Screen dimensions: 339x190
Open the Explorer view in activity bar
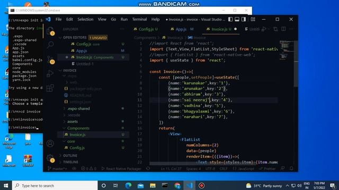click(x=50, y=31)
